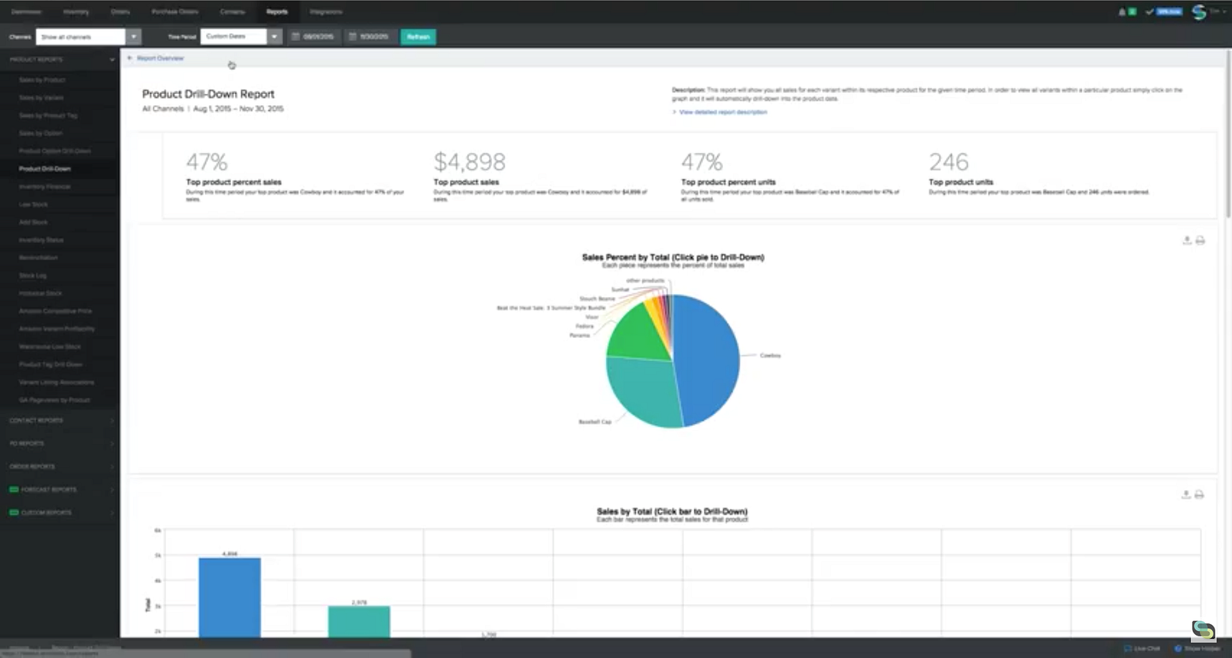This screenshot has width=1232, height=658.
Task: Open the Live Chat icon in footer
Action: (x=1128, y=648)
